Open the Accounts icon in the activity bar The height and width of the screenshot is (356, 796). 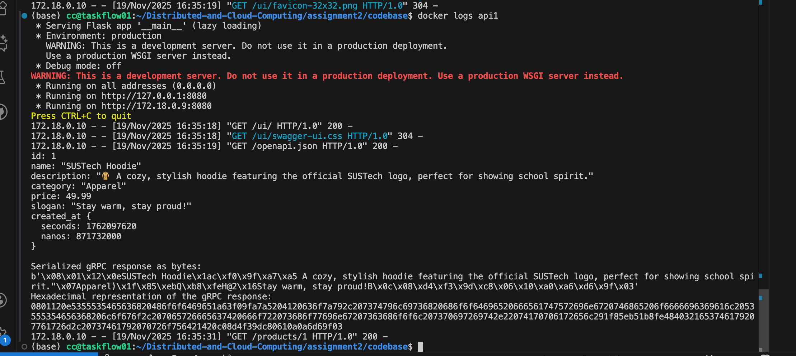[3, 300]
